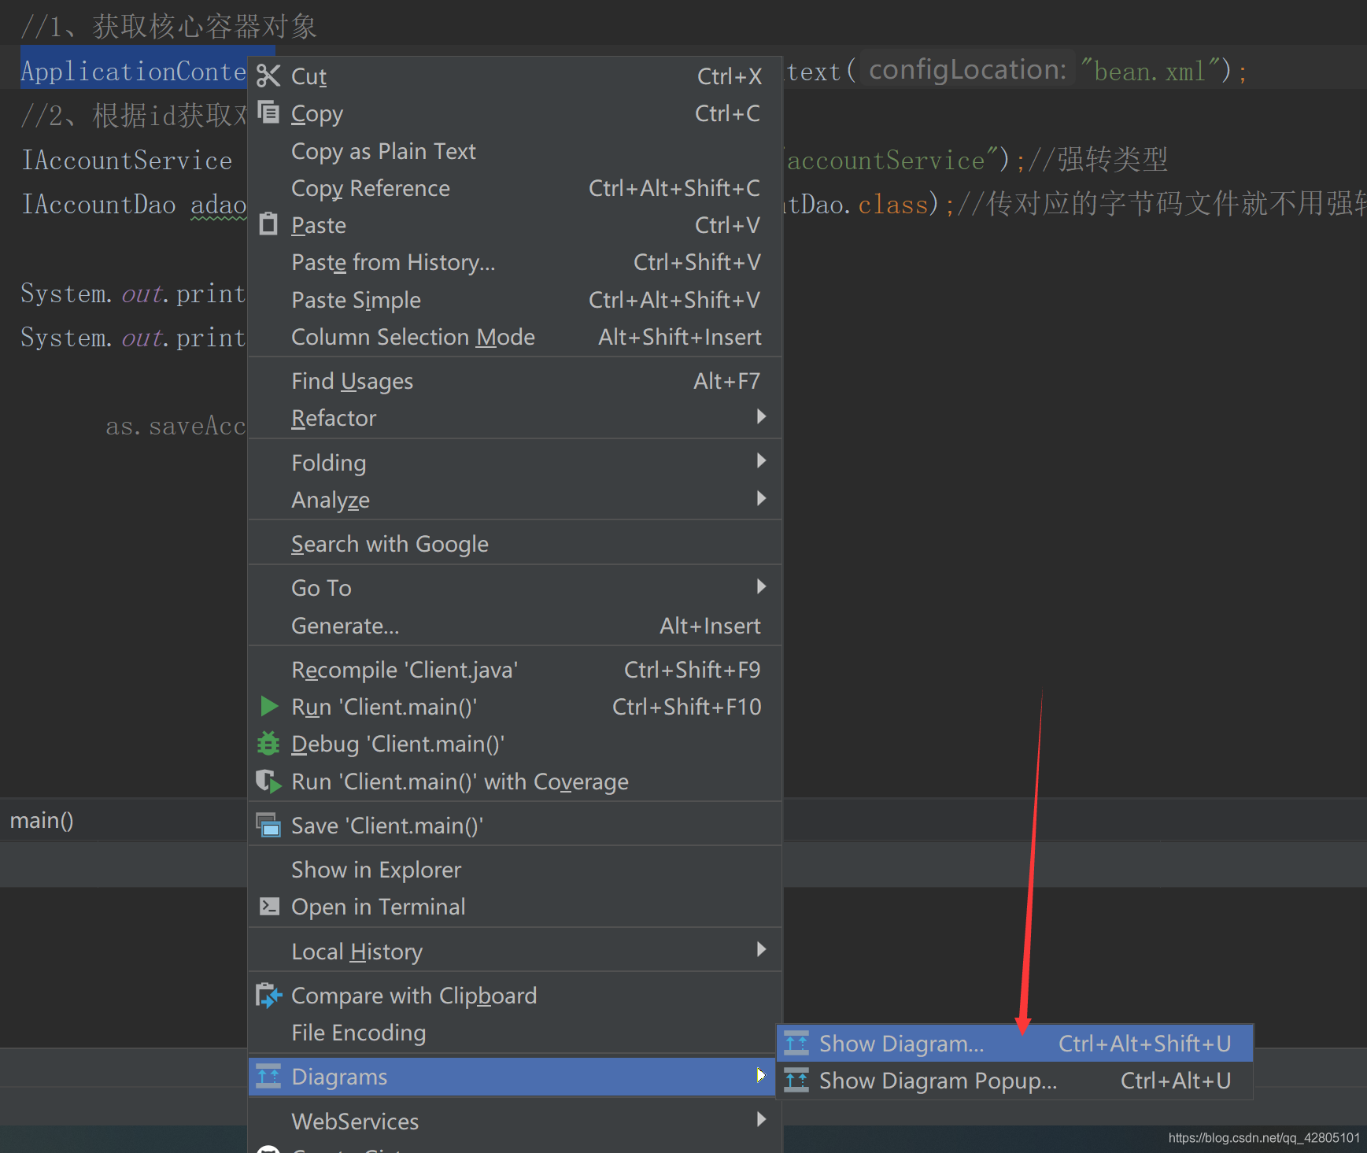
Task: Click the main() breadcrumb
Action: [x=41, y=820]
